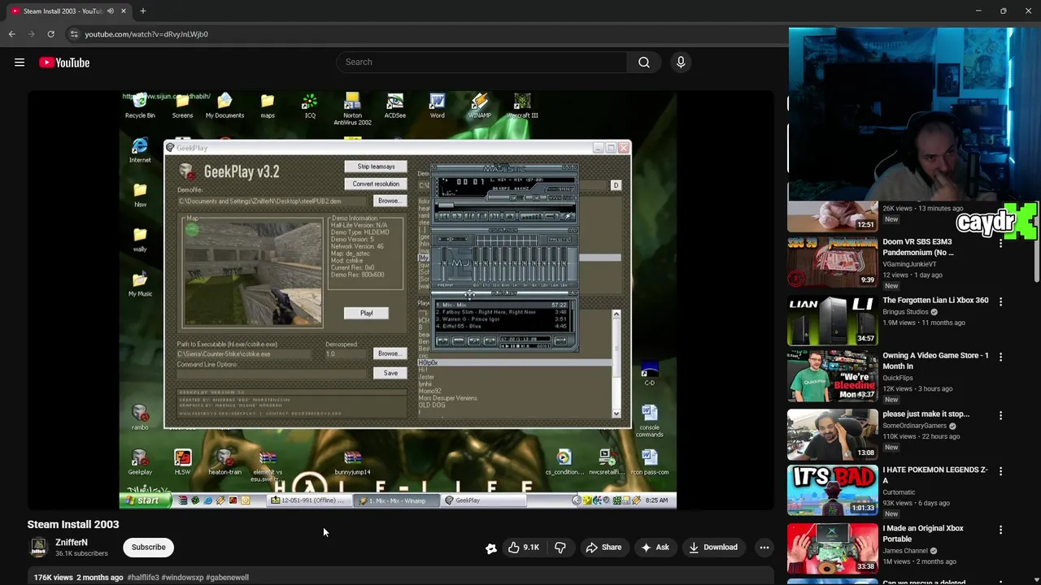Go back with the browser back arrow
This screenshot has width=1041, height=585.
[x=11, y=34]
